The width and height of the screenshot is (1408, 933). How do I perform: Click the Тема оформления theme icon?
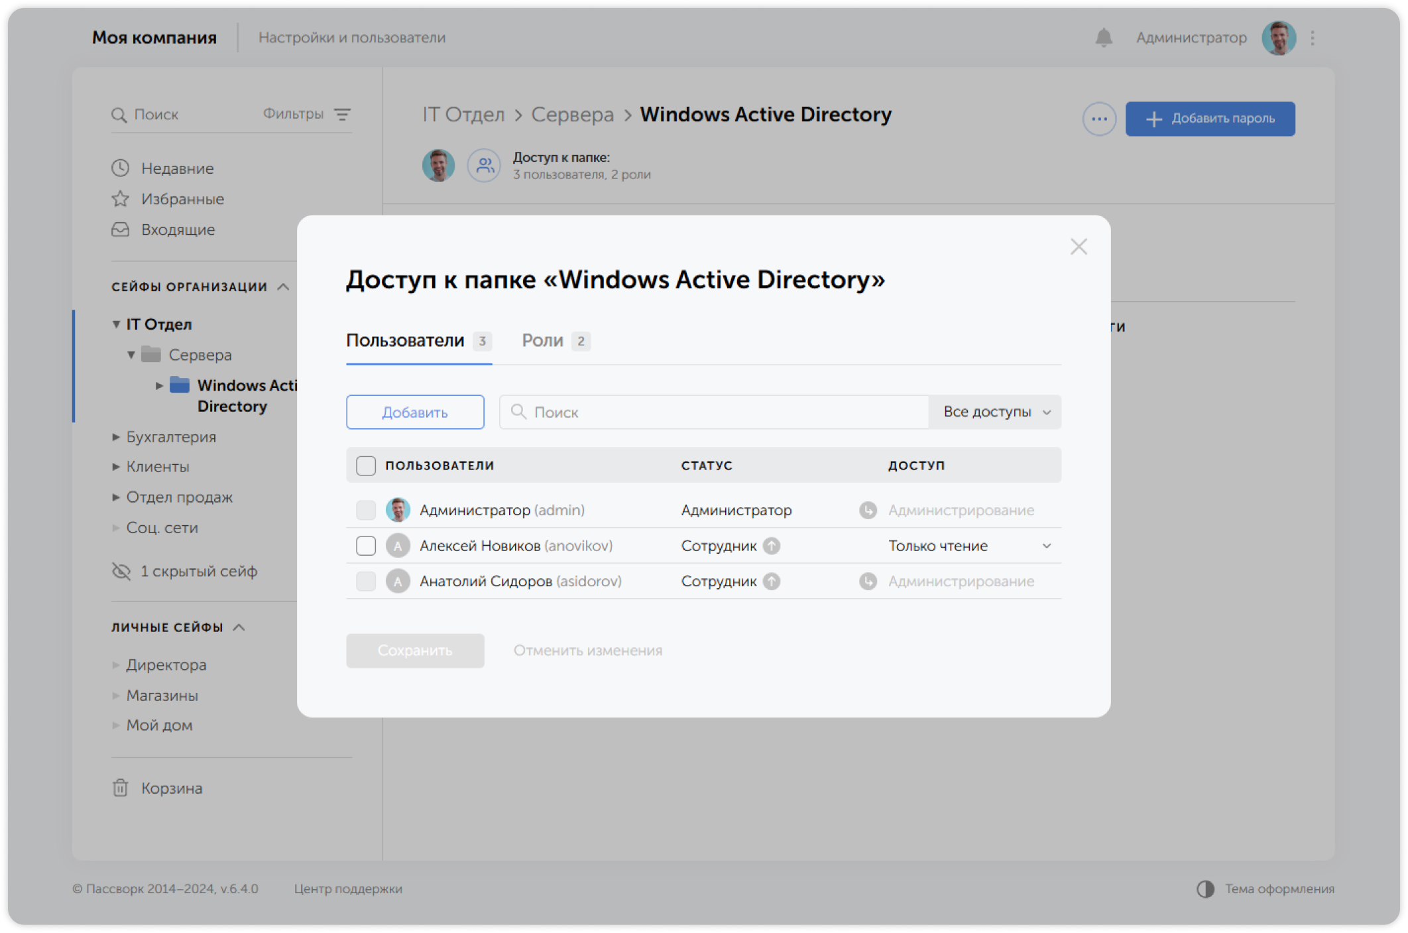click(1205, 889)
